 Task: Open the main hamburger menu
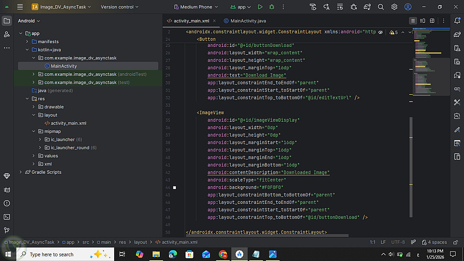pos(20,7)
